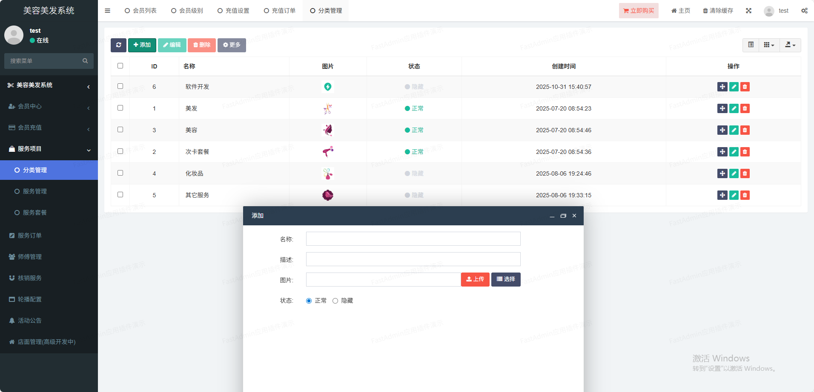Screen dimensions: 814x392
Task: Open 服务管理 in the sidebar
Action: pyautogui.click(x=35, y=191)
